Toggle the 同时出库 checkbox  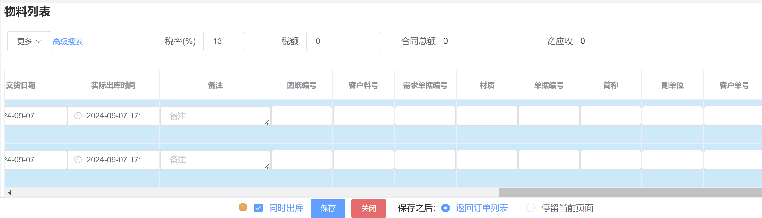tap(258, 208)
